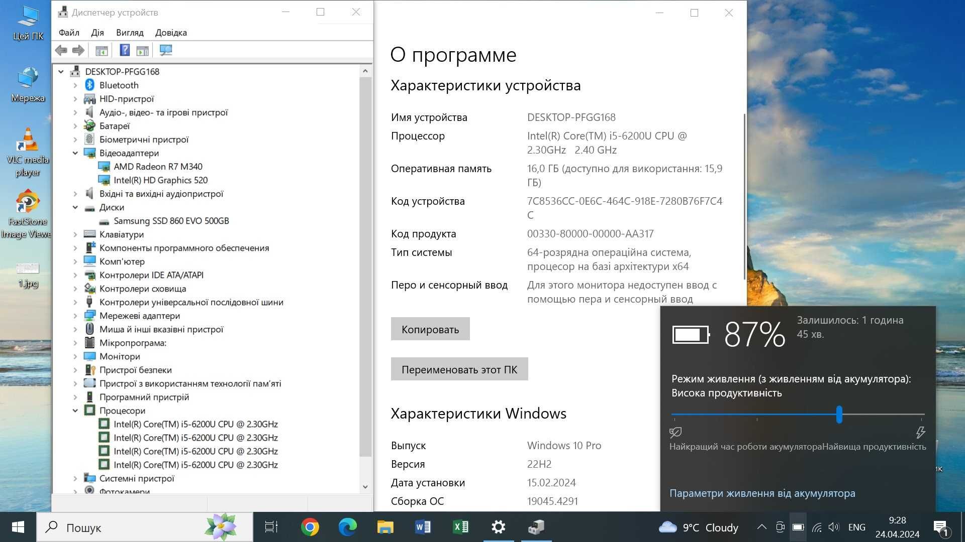Collapse the DESKTOP-PFGG168 root node
The height and width of the screenshot is (542, 965).
pos(61,72)
